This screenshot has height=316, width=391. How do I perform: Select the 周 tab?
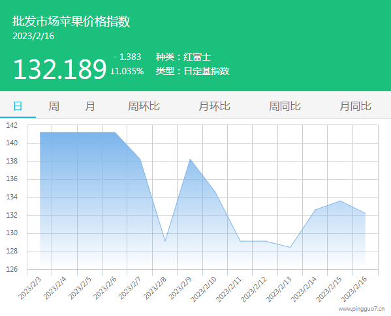pyautogui.click(x=54, y=106)
